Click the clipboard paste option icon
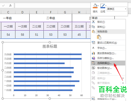The width and height of the screenshot is (131, 101). click(x=99, y=37)
